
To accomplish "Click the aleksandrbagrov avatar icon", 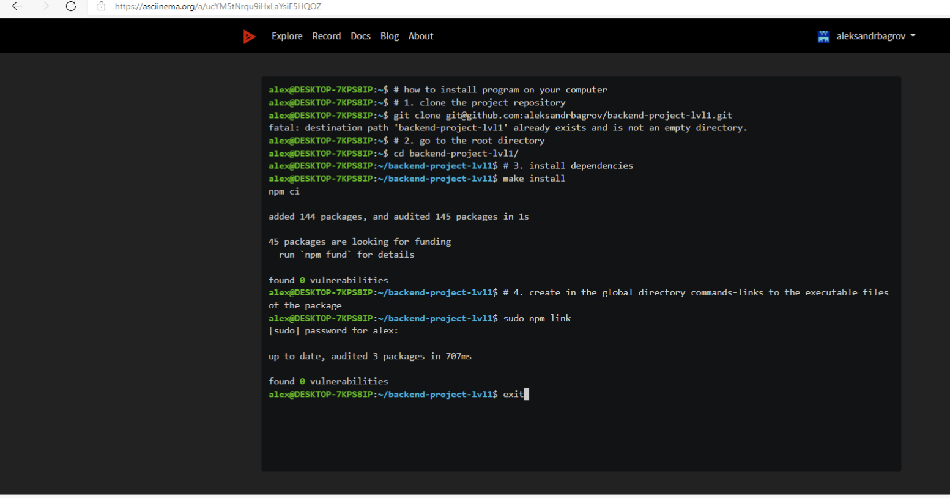I will click(x=823, y=35).
